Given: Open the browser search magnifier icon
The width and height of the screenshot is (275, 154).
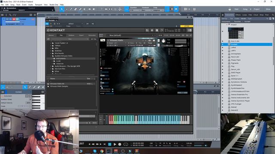Looking at the screenshot, I should (x=273, y=15).
